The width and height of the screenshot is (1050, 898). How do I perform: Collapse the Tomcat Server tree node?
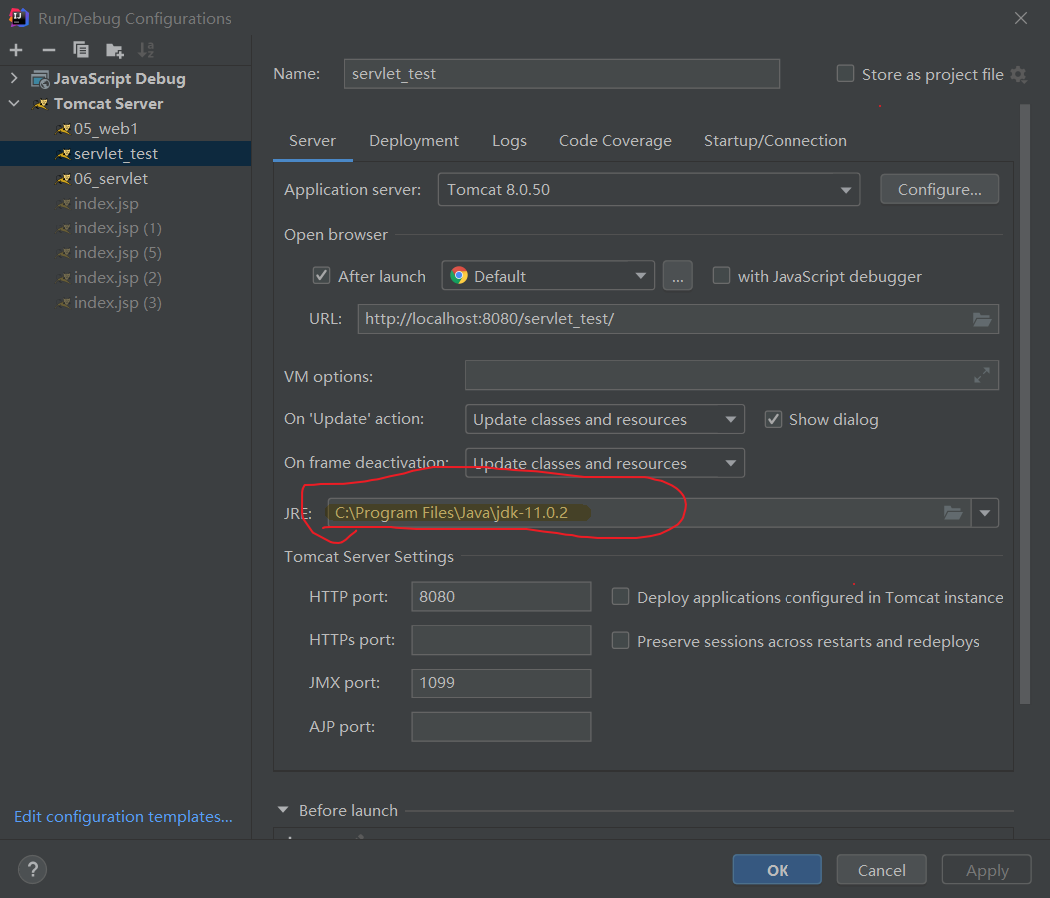[14, 104]
